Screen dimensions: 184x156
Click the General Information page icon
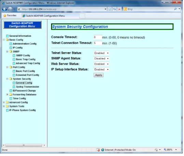click(x=8, y=36)
